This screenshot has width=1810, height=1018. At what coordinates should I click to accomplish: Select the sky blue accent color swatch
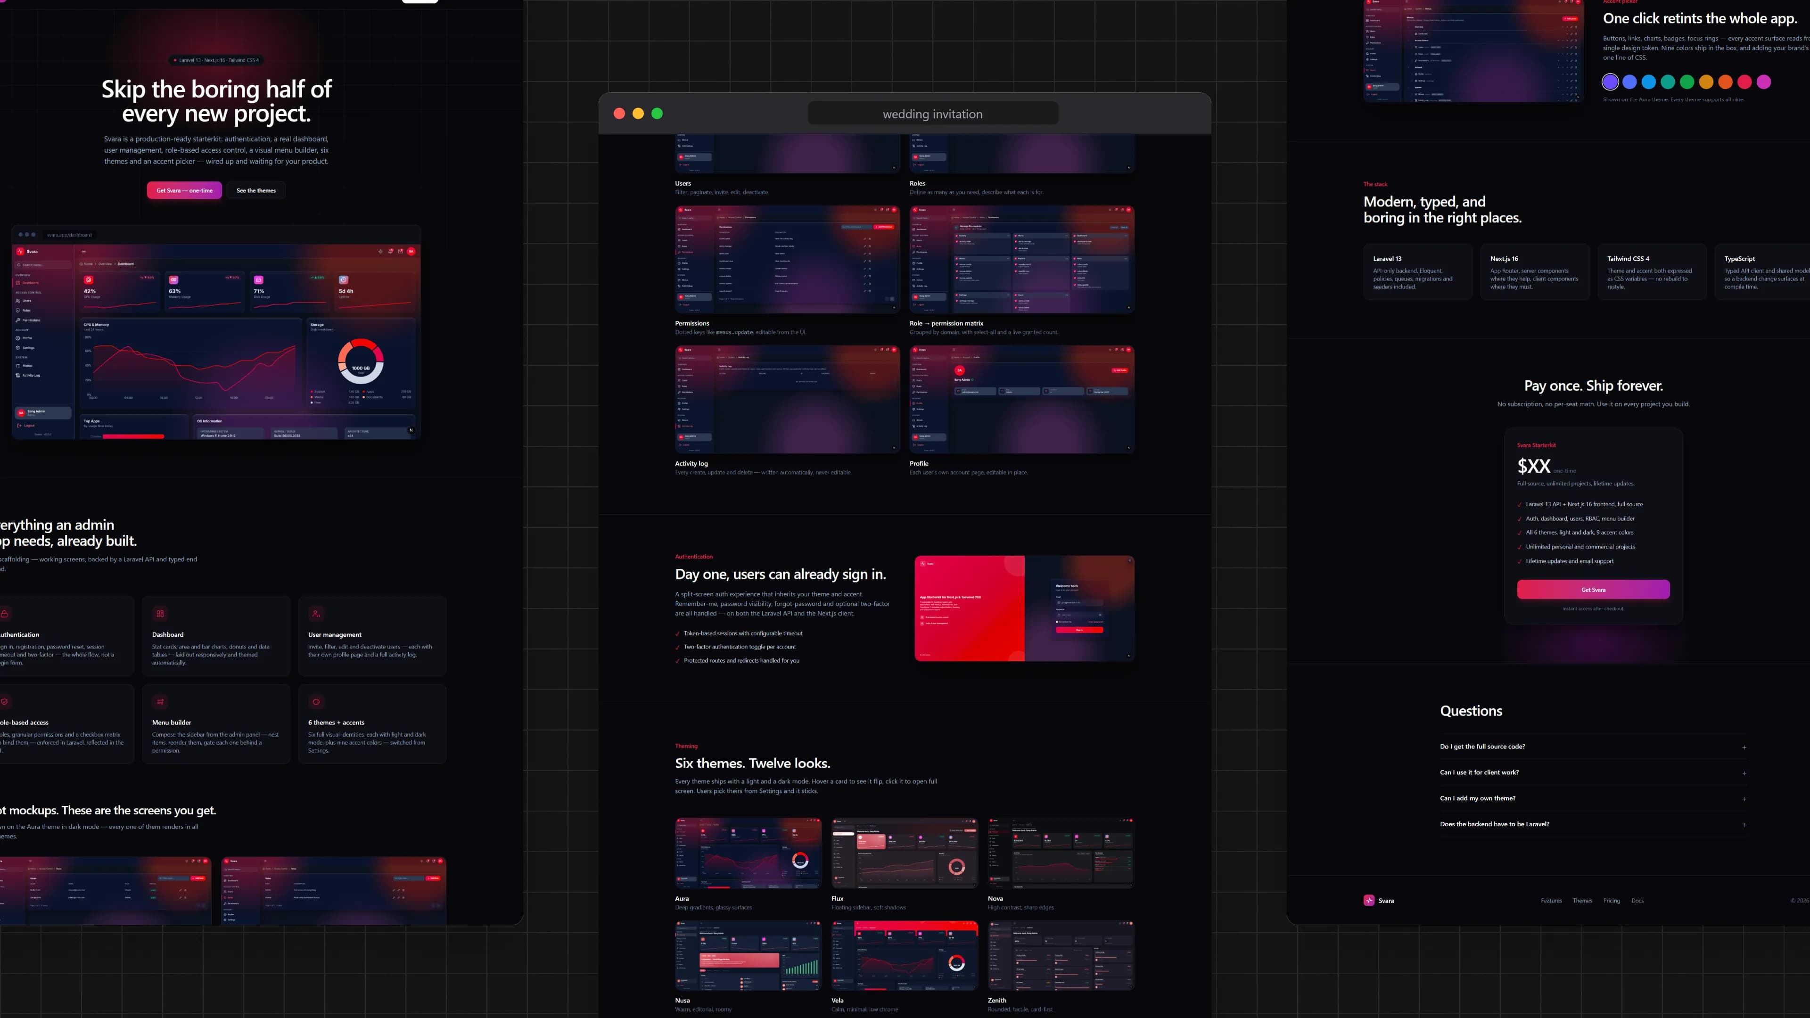pyautogui.click(x=1648, y=82)
